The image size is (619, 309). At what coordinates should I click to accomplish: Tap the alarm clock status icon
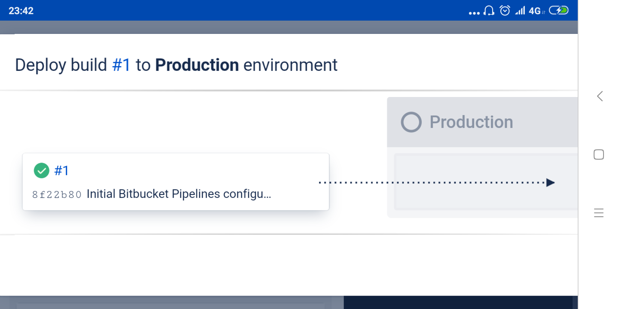[x=505, y=11]
